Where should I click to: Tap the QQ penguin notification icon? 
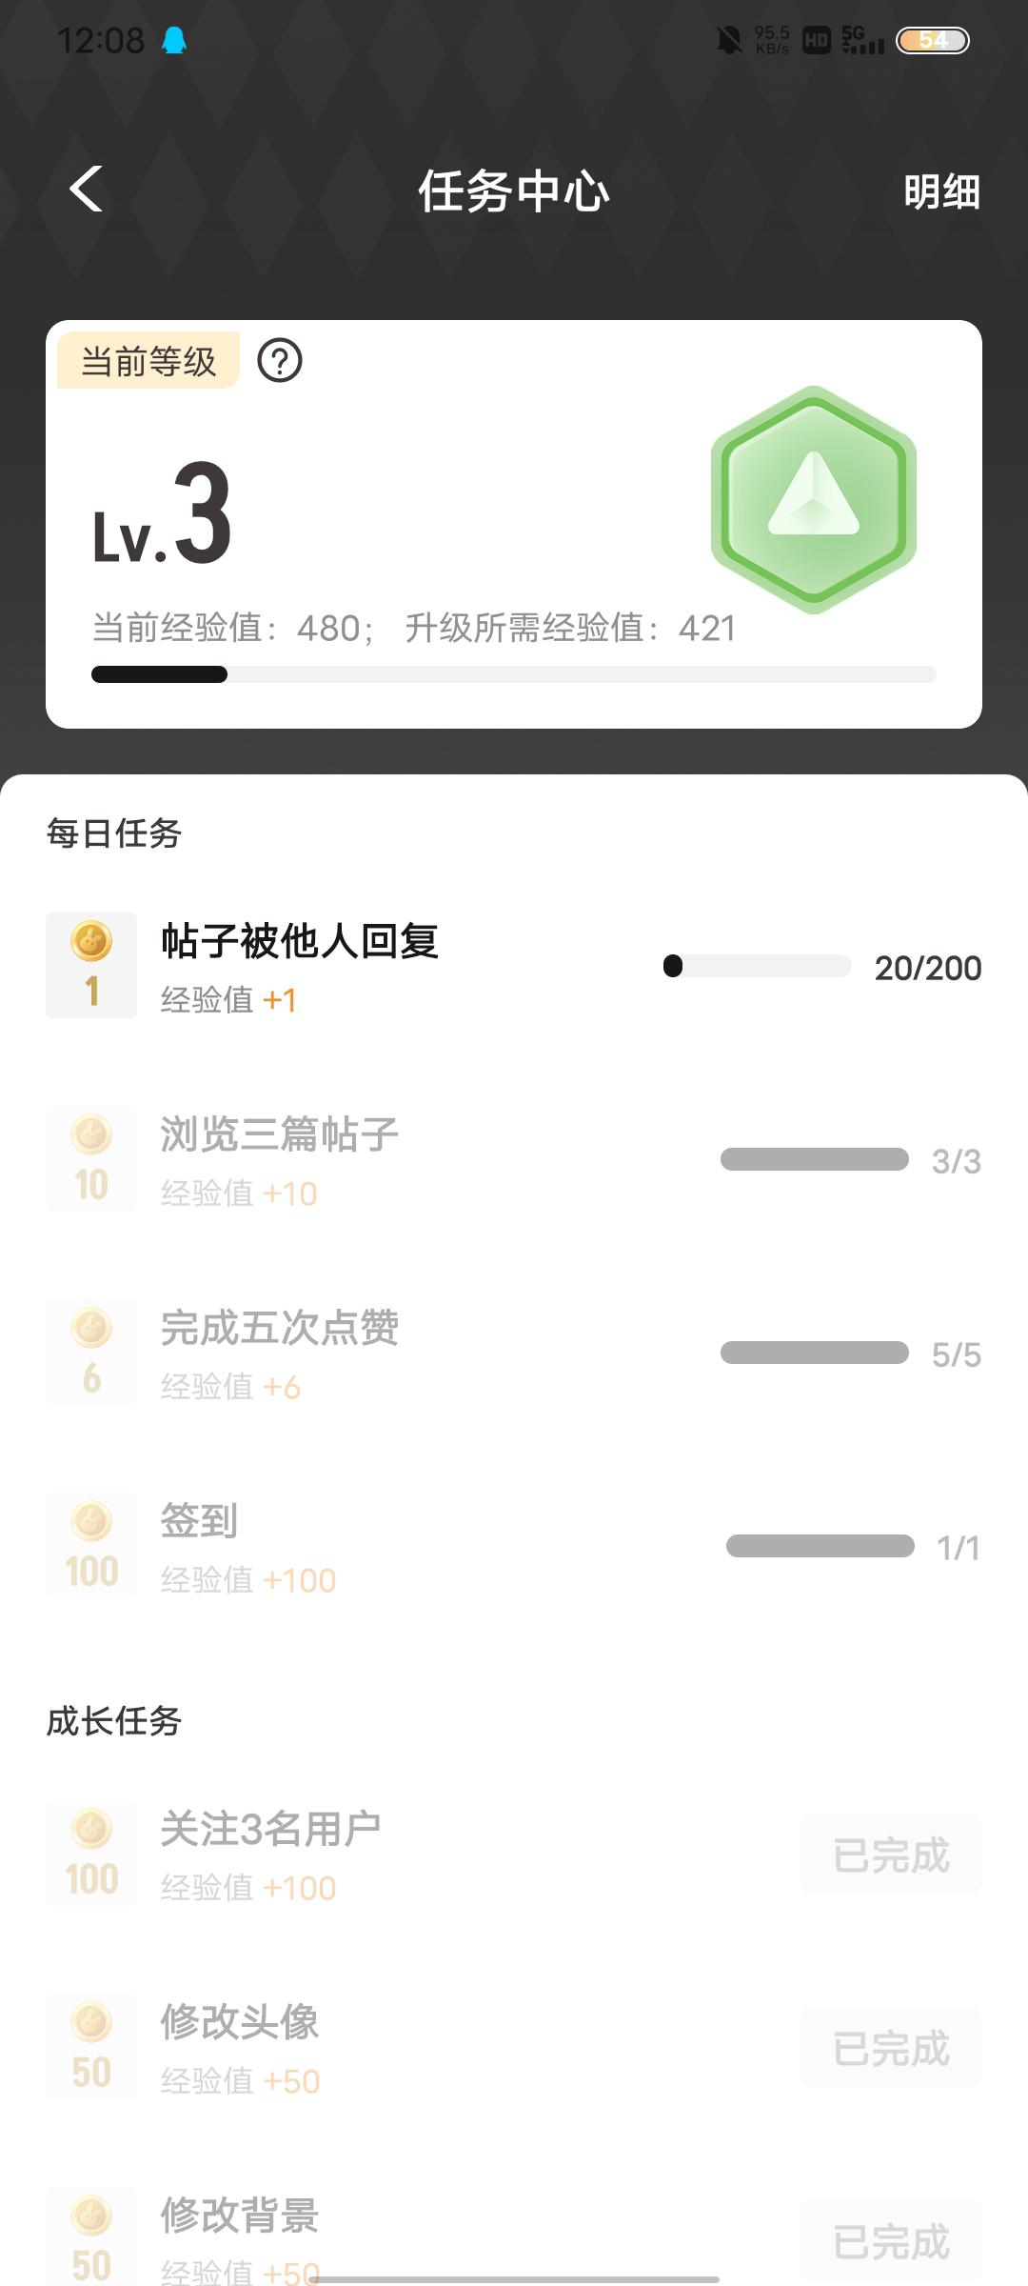point(174,40)
